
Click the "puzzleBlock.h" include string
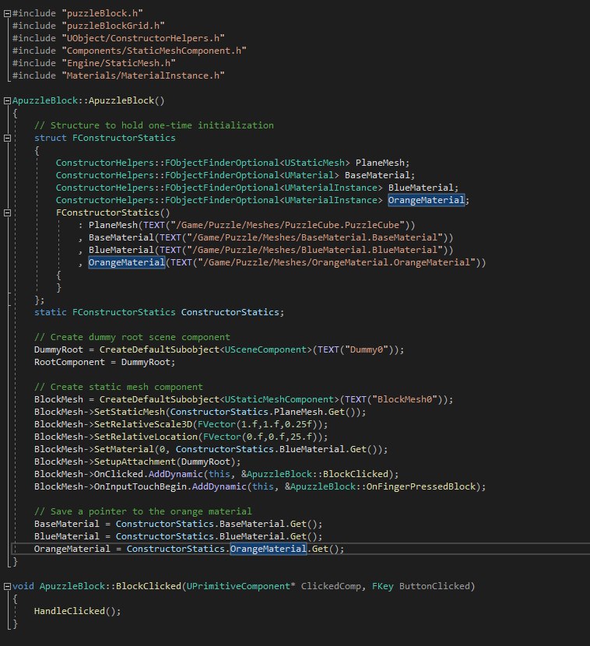[x=102, y=13]
